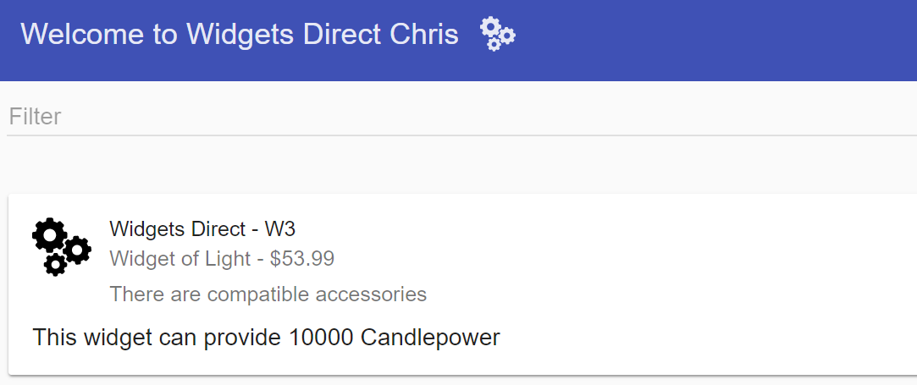Click the large gear in the card icon
The height and width of the screenshot is (385, 917).
click(x=50, y=235)
